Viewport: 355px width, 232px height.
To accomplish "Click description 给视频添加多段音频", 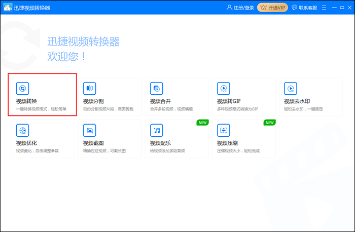I will tap(167, 151).
